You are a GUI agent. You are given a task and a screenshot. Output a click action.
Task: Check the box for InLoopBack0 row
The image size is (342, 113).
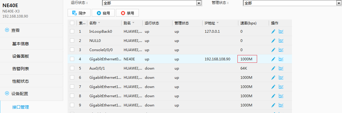tap(72, 31)
